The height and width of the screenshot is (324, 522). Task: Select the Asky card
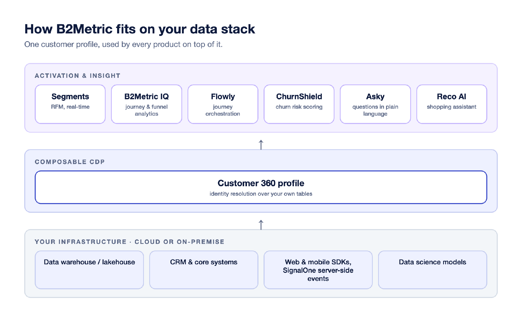click(x=375, y=104)
